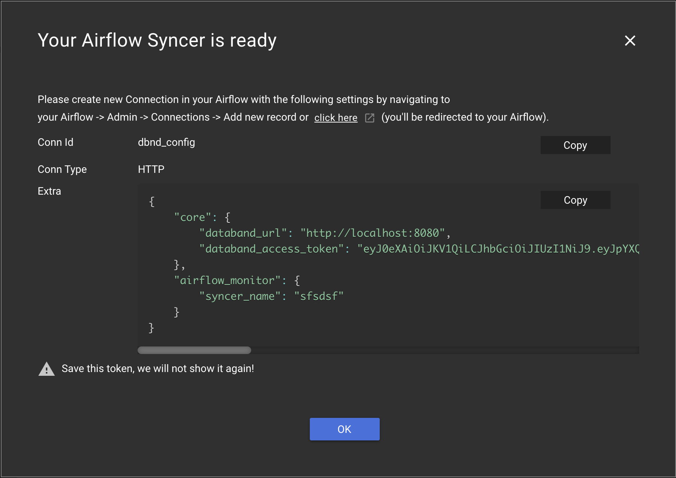Click the external link icon beside click here
Viewport: 676px width, 478px height.
pos(370,118)
